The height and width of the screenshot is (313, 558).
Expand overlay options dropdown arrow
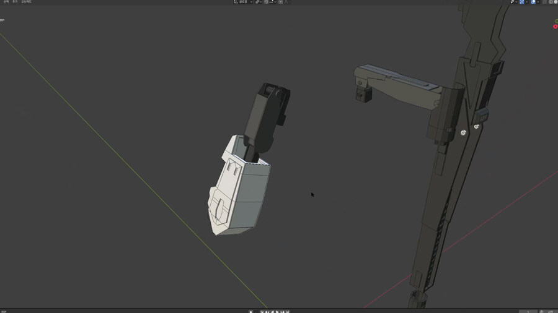coord(538,2)
